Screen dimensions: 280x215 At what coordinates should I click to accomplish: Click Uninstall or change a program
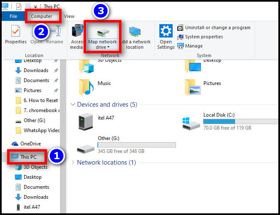point(214,27)
